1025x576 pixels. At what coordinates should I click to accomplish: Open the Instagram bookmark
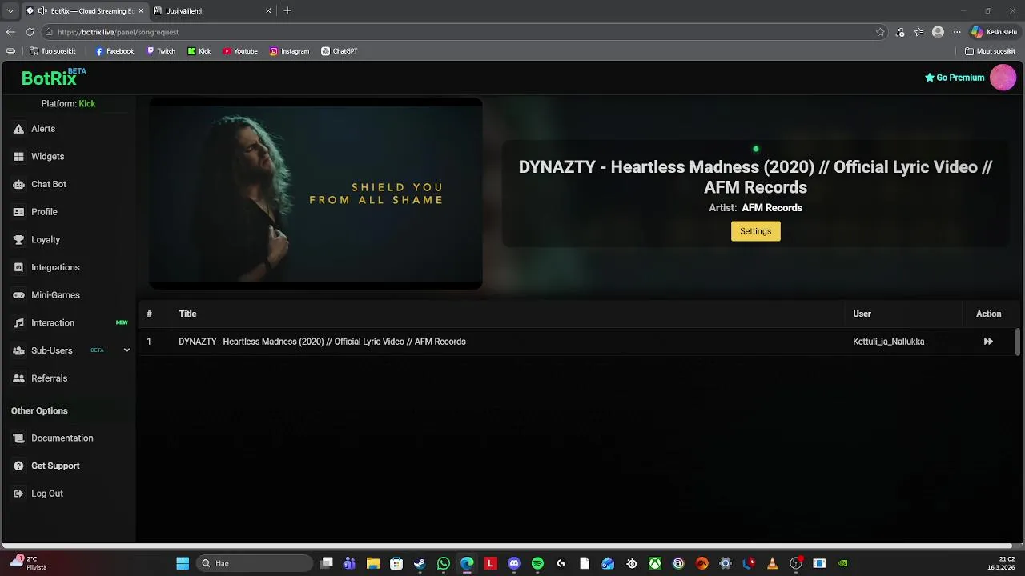[289, 51]
